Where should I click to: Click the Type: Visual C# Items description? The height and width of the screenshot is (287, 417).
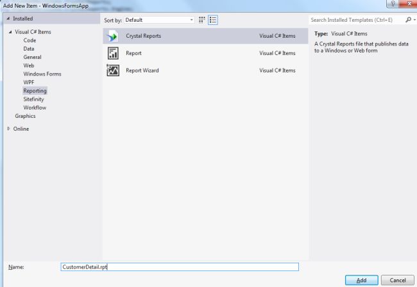click(x=341, y=34)
